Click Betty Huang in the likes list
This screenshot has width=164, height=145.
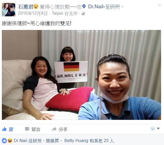(76, 141)
